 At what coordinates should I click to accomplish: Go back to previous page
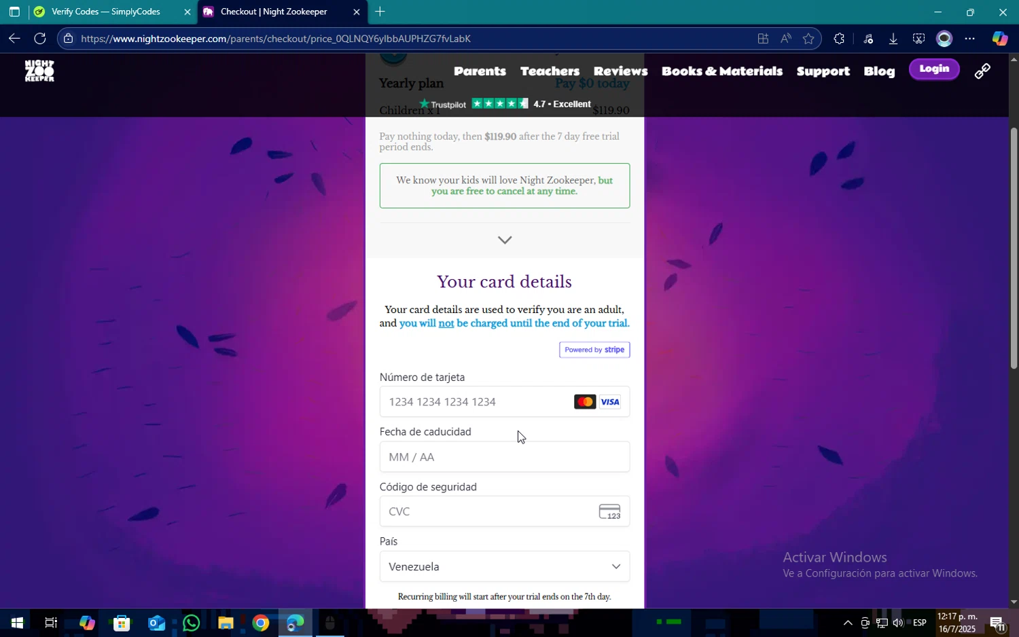(14, 39)
